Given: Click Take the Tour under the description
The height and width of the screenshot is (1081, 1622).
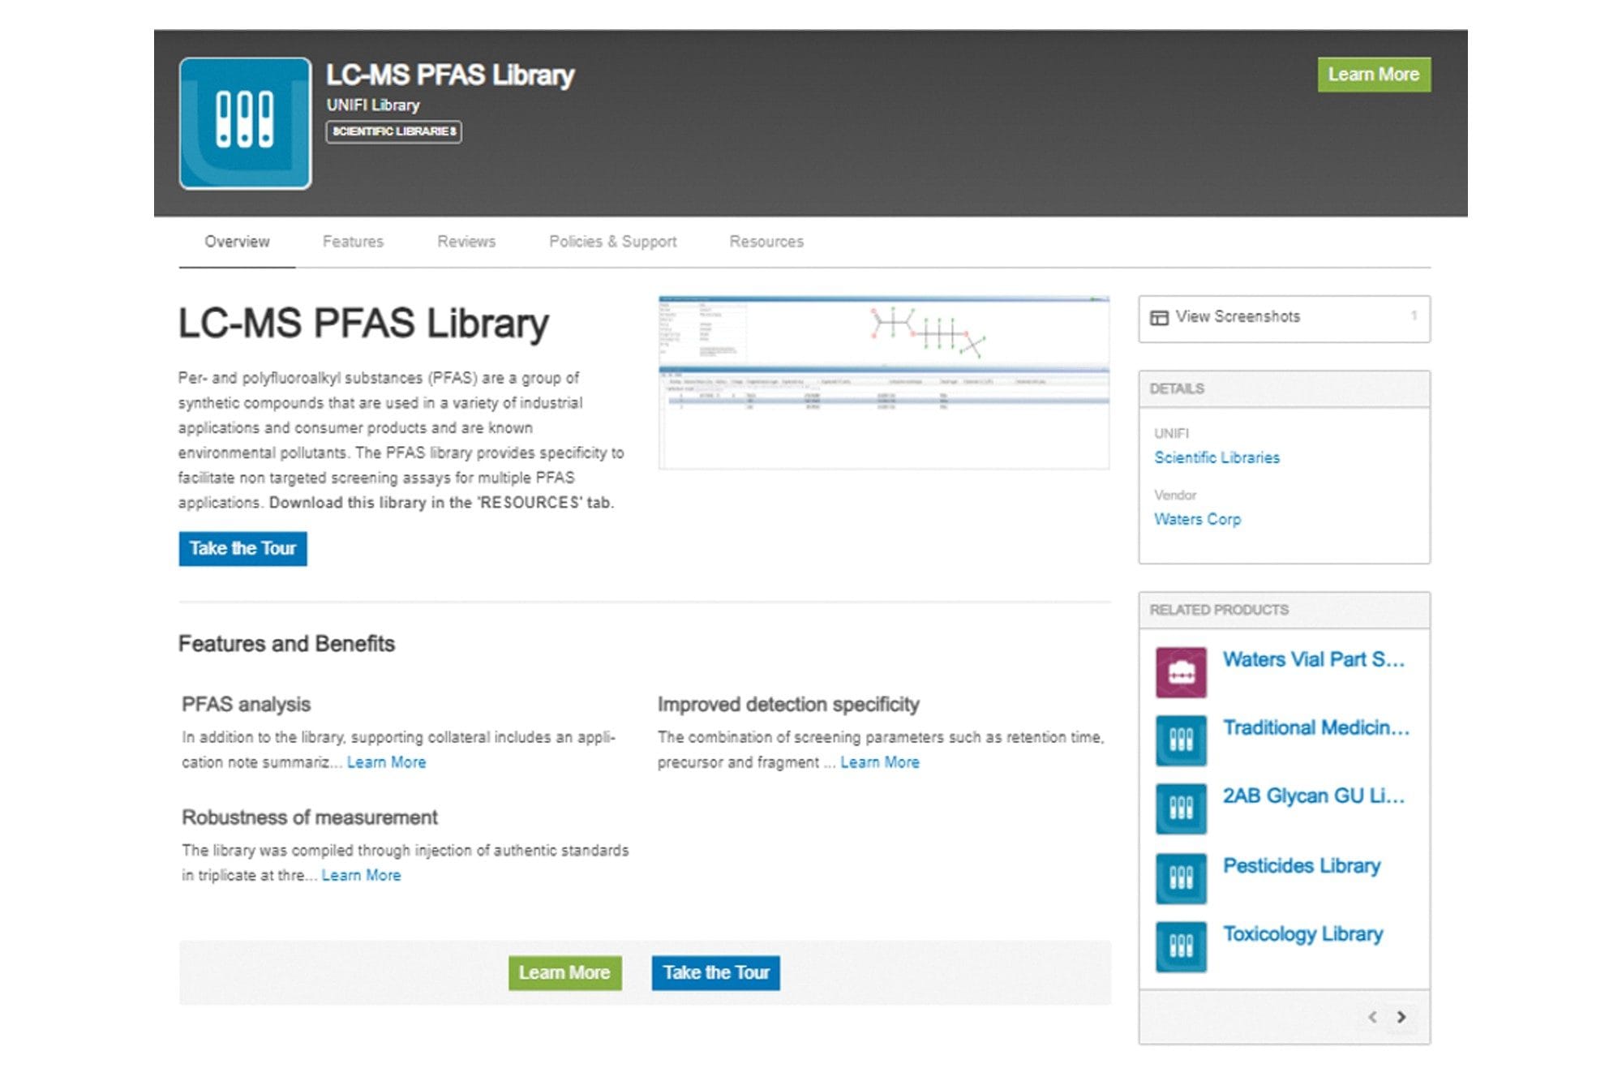Looking at the screenshot, I should 242,549.
